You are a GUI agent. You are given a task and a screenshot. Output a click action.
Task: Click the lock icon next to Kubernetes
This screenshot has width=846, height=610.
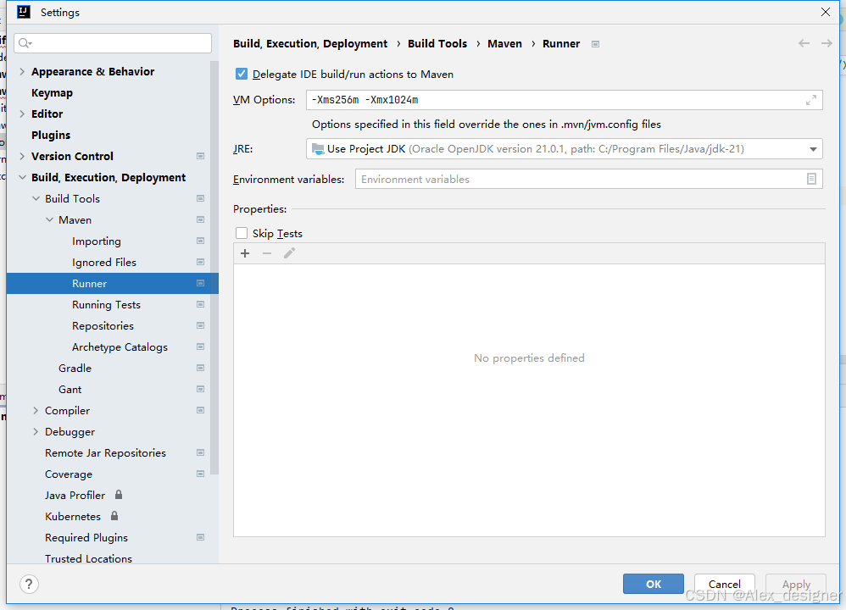pyautogui.click(x=114, y=516)
